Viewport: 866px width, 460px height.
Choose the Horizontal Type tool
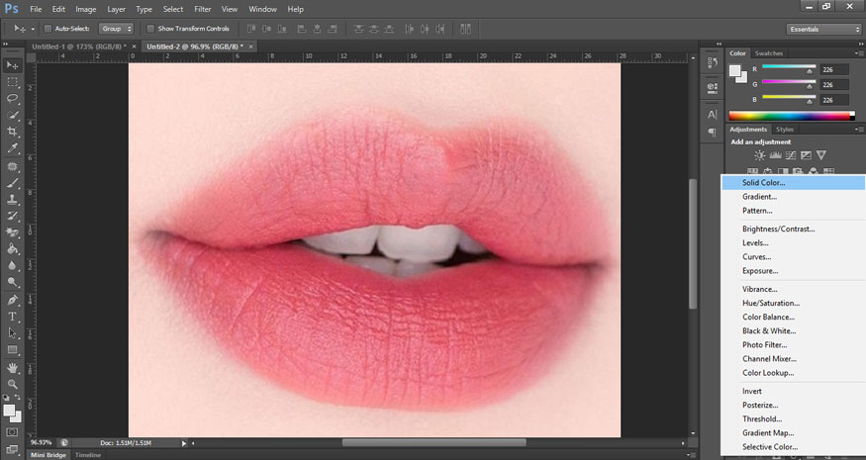(13, 317)
